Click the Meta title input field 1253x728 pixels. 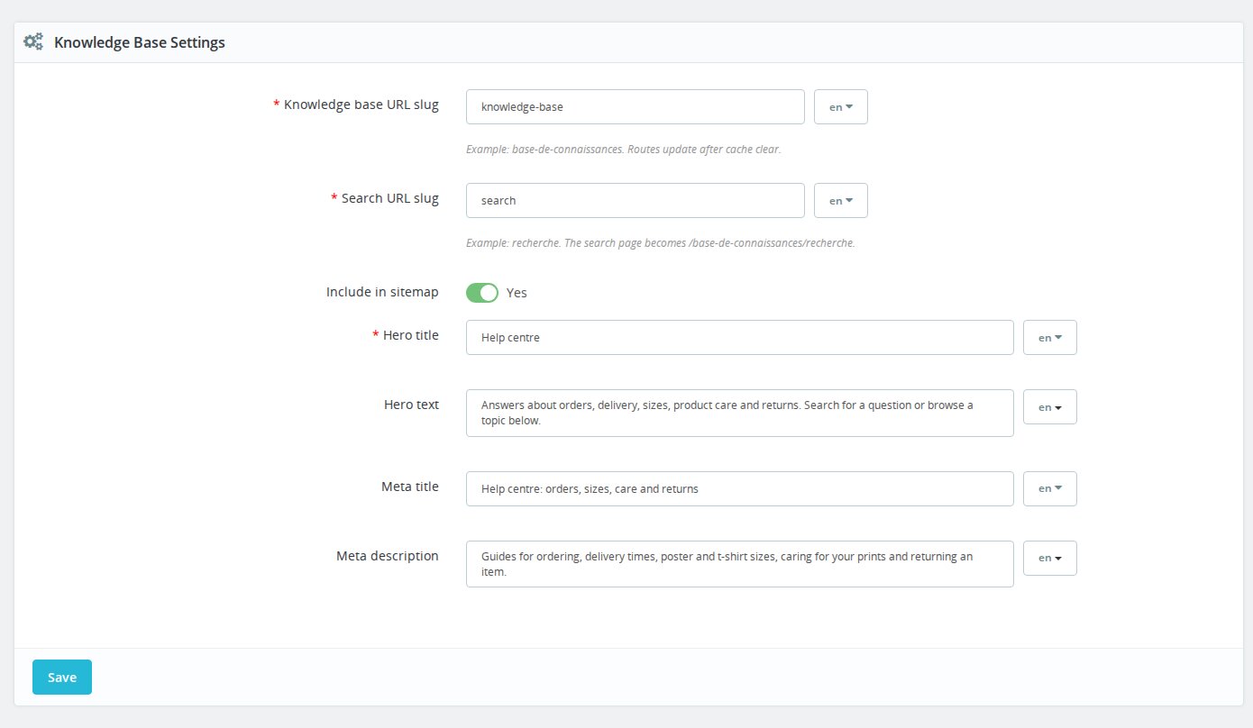click(740, 488)
